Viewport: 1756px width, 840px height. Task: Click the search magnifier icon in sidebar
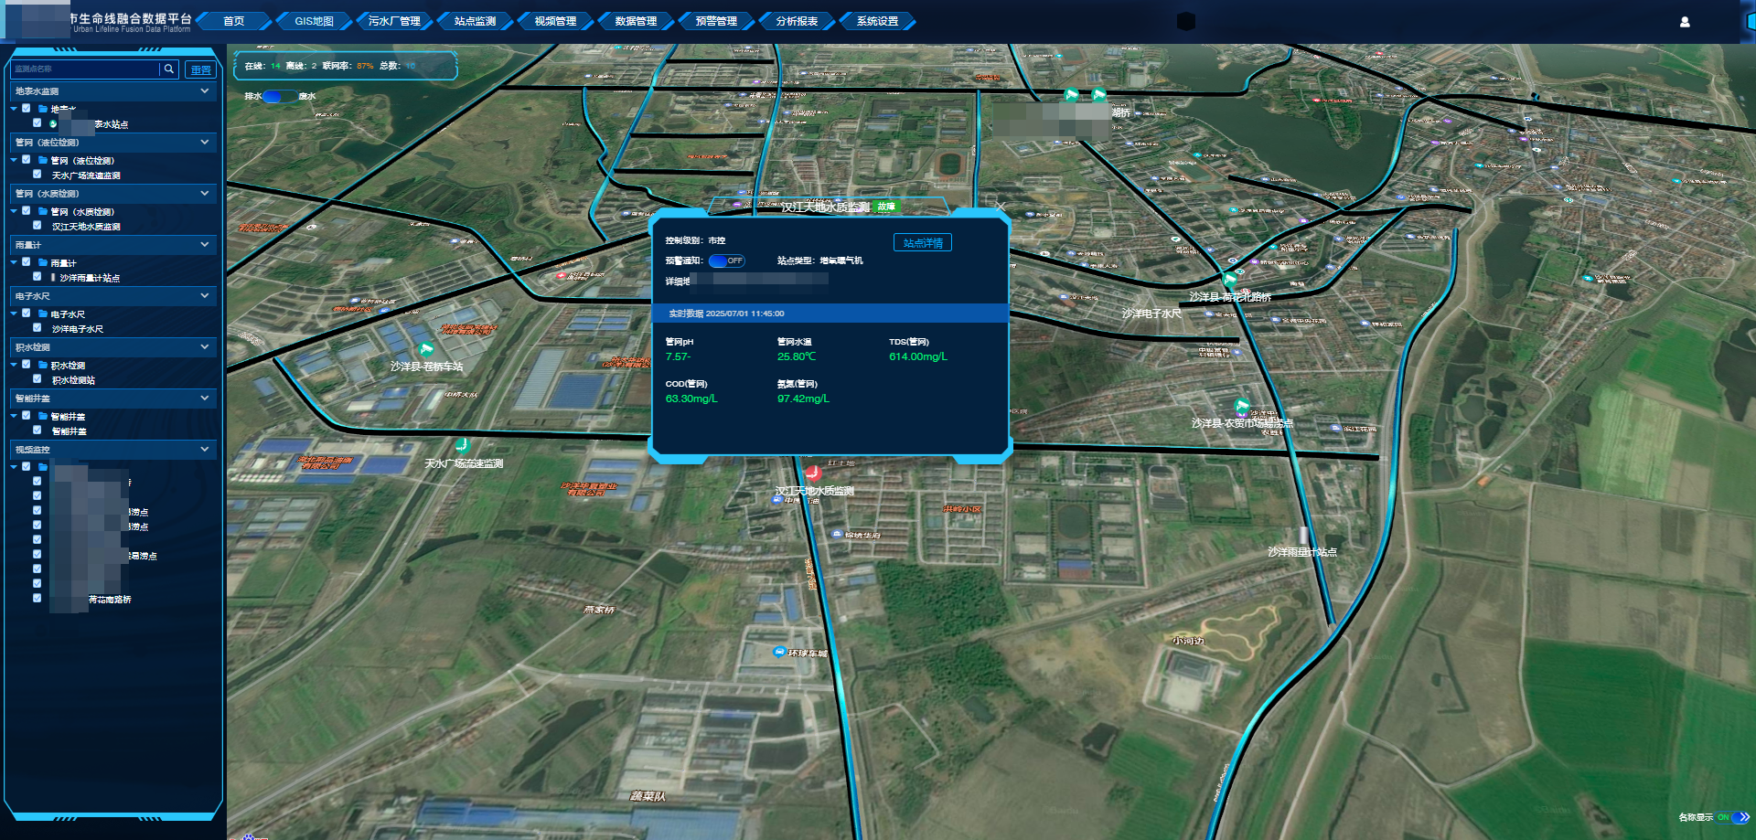coord(169,69)
